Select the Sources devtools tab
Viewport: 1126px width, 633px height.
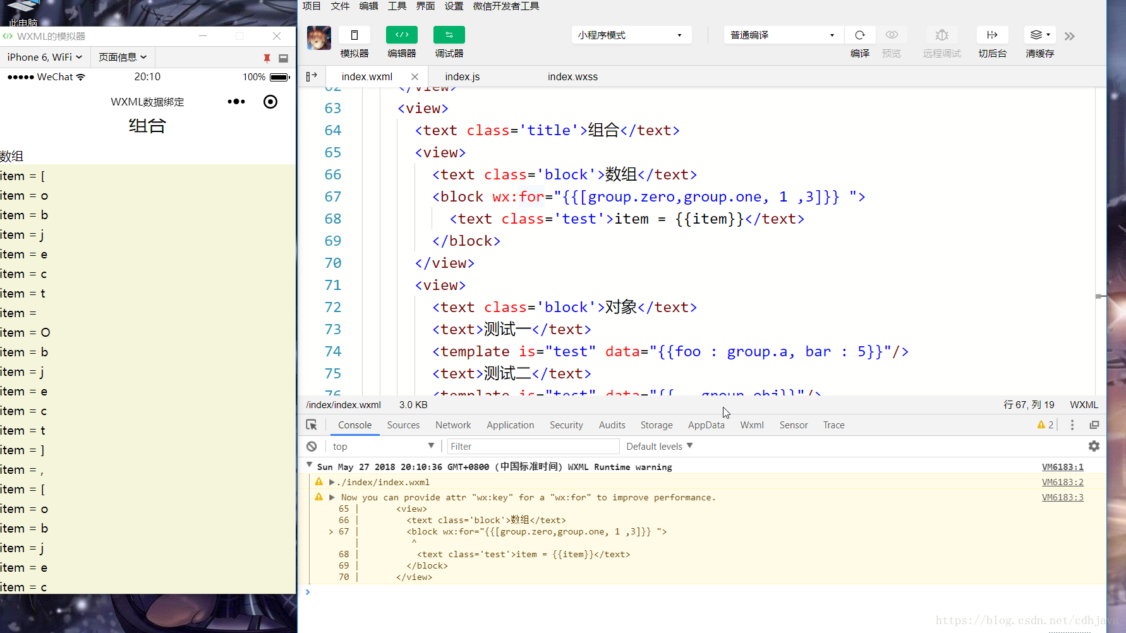tap(403, 425)
